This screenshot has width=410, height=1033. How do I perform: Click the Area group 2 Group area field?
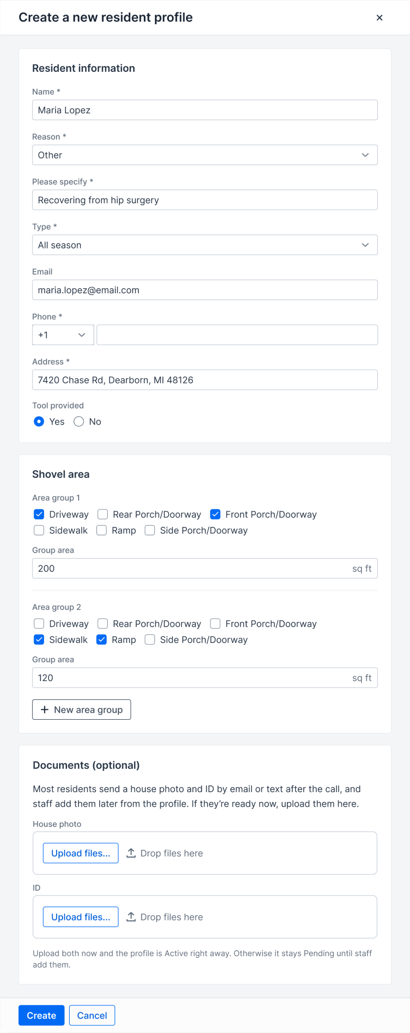pos(204,678)
